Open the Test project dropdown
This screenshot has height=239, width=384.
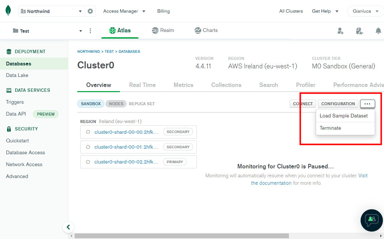coord(47,31)
